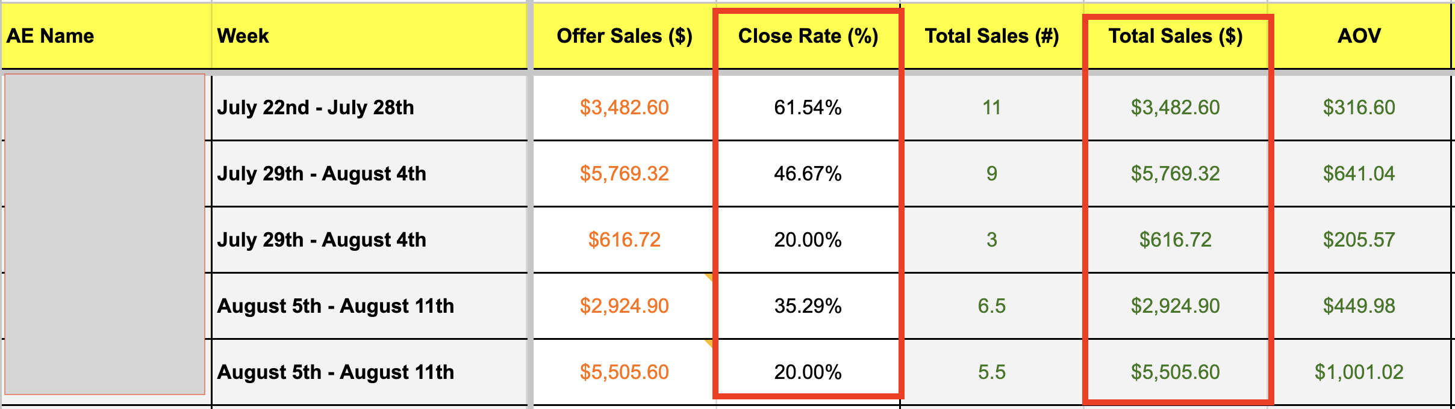Viewport: 1455px width, 409px height.
Task: Click the Offer Sales ($) header
Action: click(624, 36)
